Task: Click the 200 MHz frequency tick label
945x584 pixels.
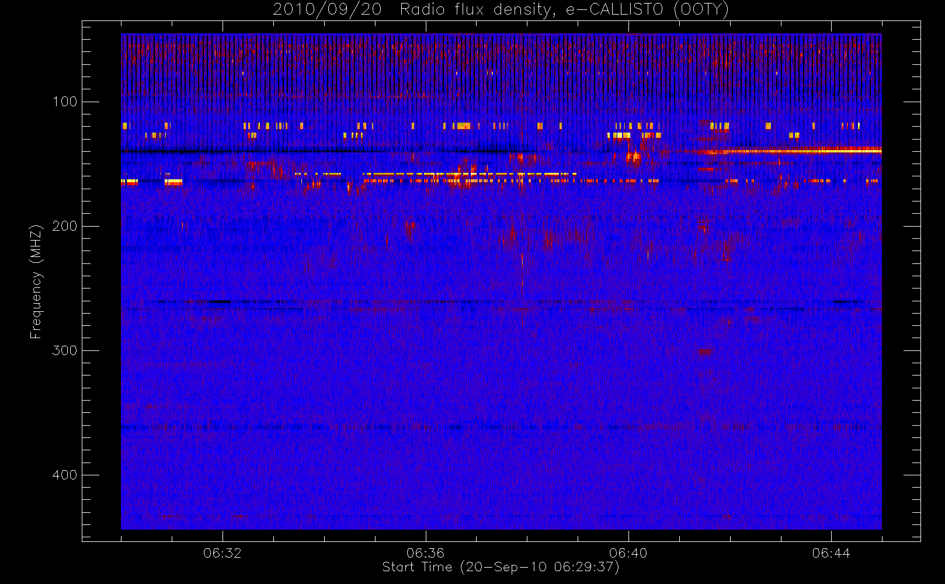Action: [65, 226]
